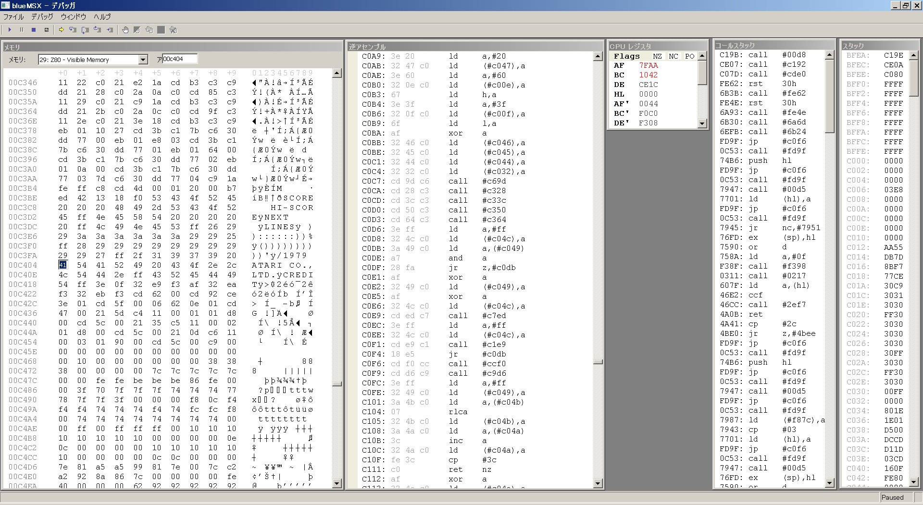Click the コールスタック panel title
This screenshot has width=923, height=505.
coord(774,45)
